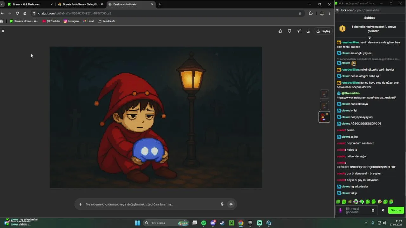Close the Karakter çizimi talebi tab
The image size is (406, 228).
pyautogui.click(x=152, y=4)
